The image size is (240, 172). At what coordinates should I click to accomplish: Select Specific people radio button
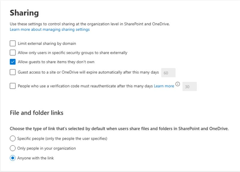pyautogui.click(x=13, y=138)
